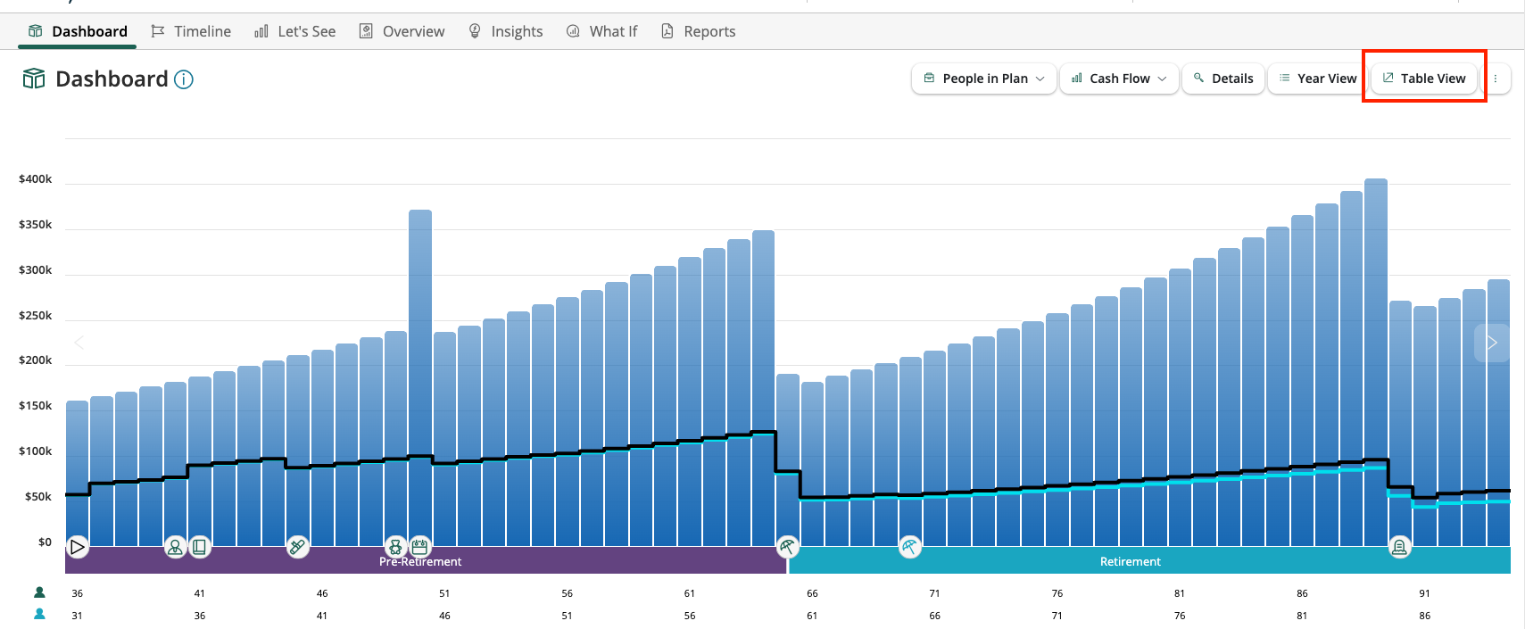Select the dark green retirement umbrella marker
Screen dimensions: 1525x629
[787, 547]
